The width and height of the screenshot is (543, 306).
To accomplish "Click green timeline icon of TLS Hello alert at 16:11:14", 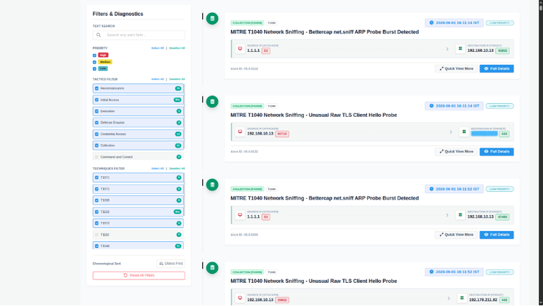I will [212, 101].
